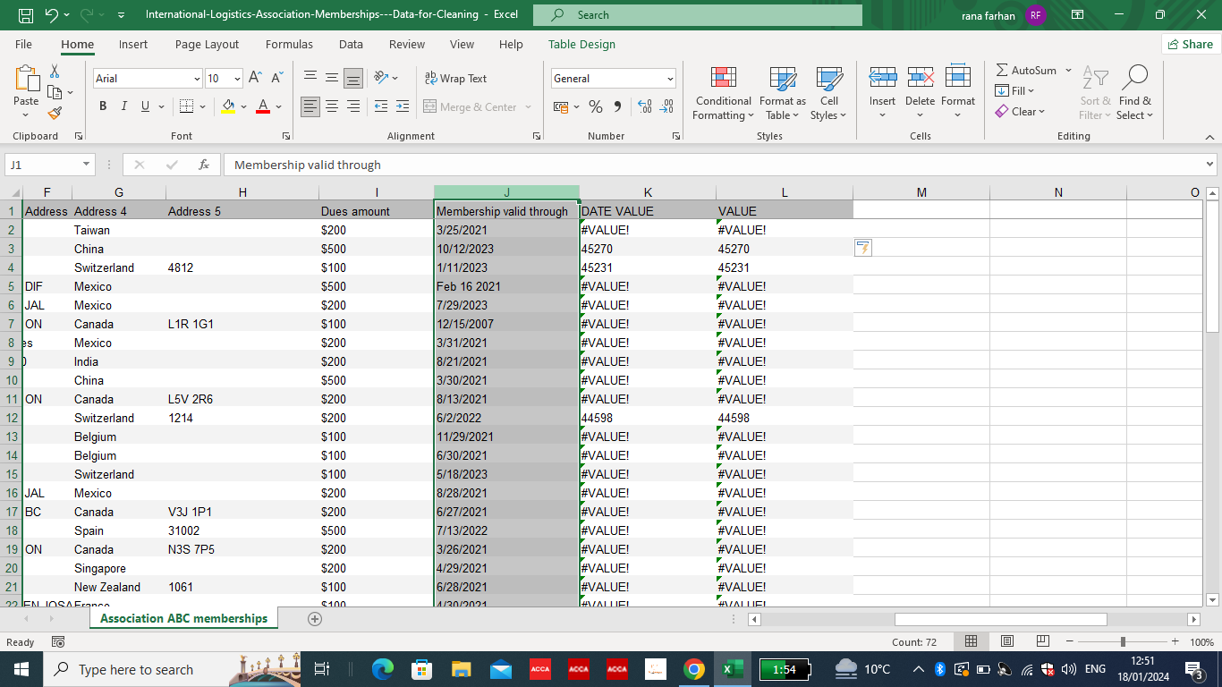
Task: Click the Borders icon
Action: pos(186,106)
